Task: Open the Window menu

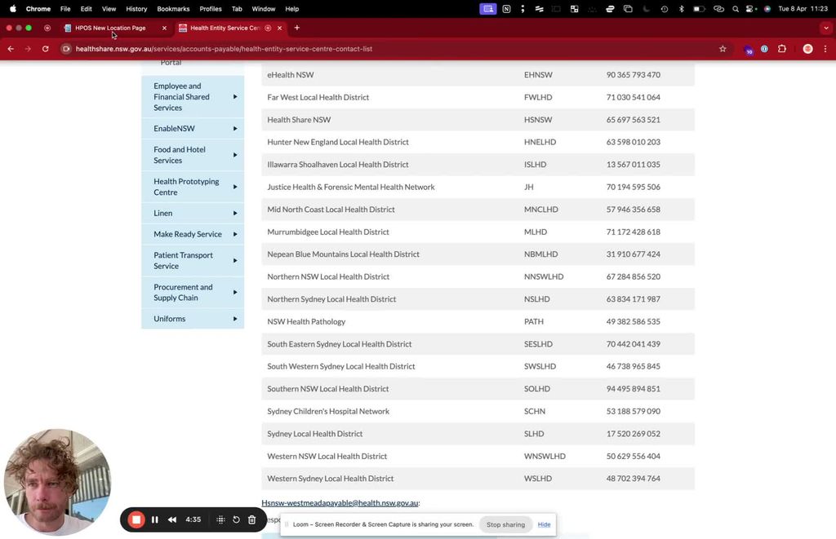Action: 264,8
